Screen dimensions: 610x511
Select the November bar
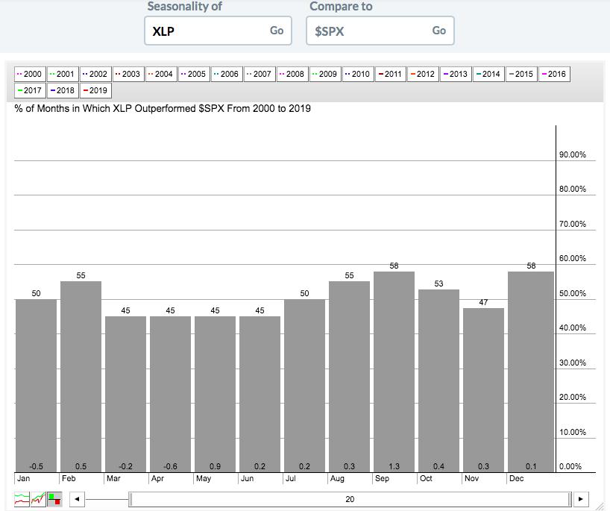(x=483, y=390)
